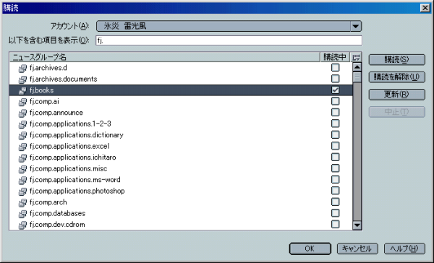The width and height of the screenshot is (434, 263).
Task: Click the filter text field containing fj.
Action: click(x=229, y=40)
